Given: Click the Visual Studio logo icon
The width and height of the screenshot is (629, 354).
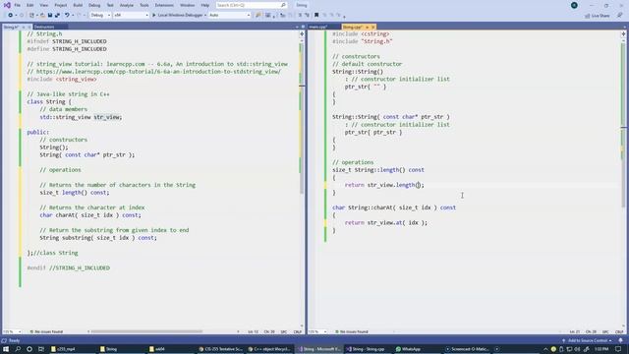Looking at the screenshot, I should point(7,5).
